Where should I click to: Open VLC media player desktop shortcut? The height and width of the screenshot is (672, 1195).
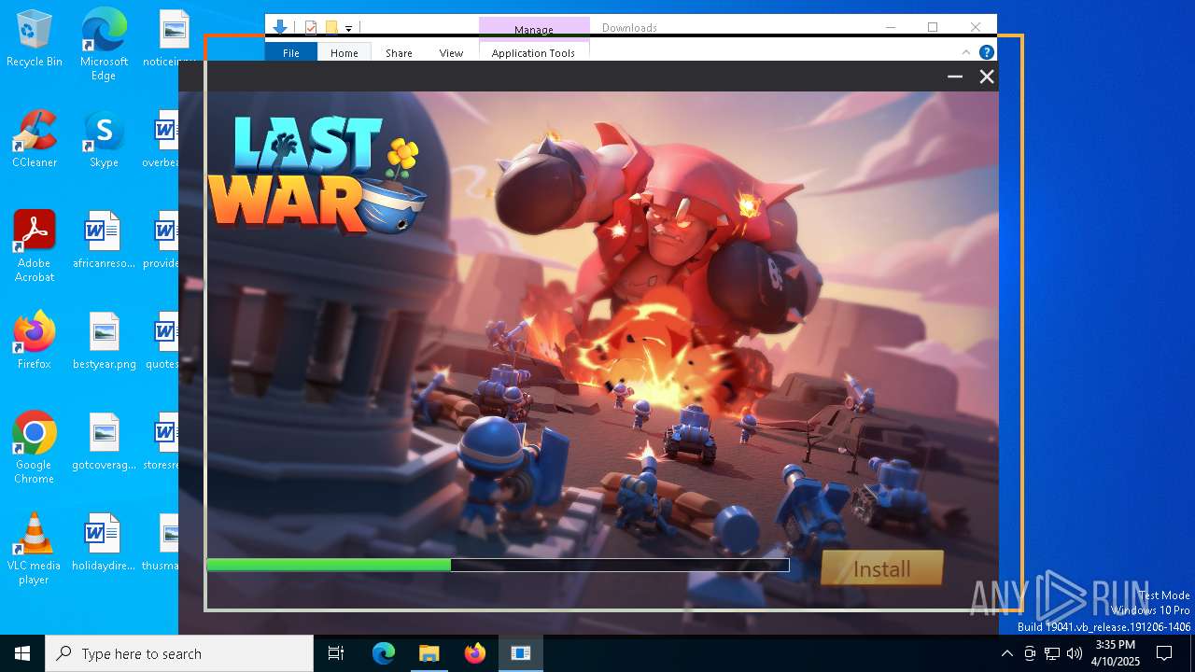point(35,549)
